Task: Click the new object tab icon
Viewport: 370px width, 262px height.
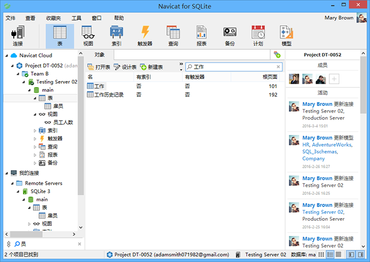Action: [277, 55]
